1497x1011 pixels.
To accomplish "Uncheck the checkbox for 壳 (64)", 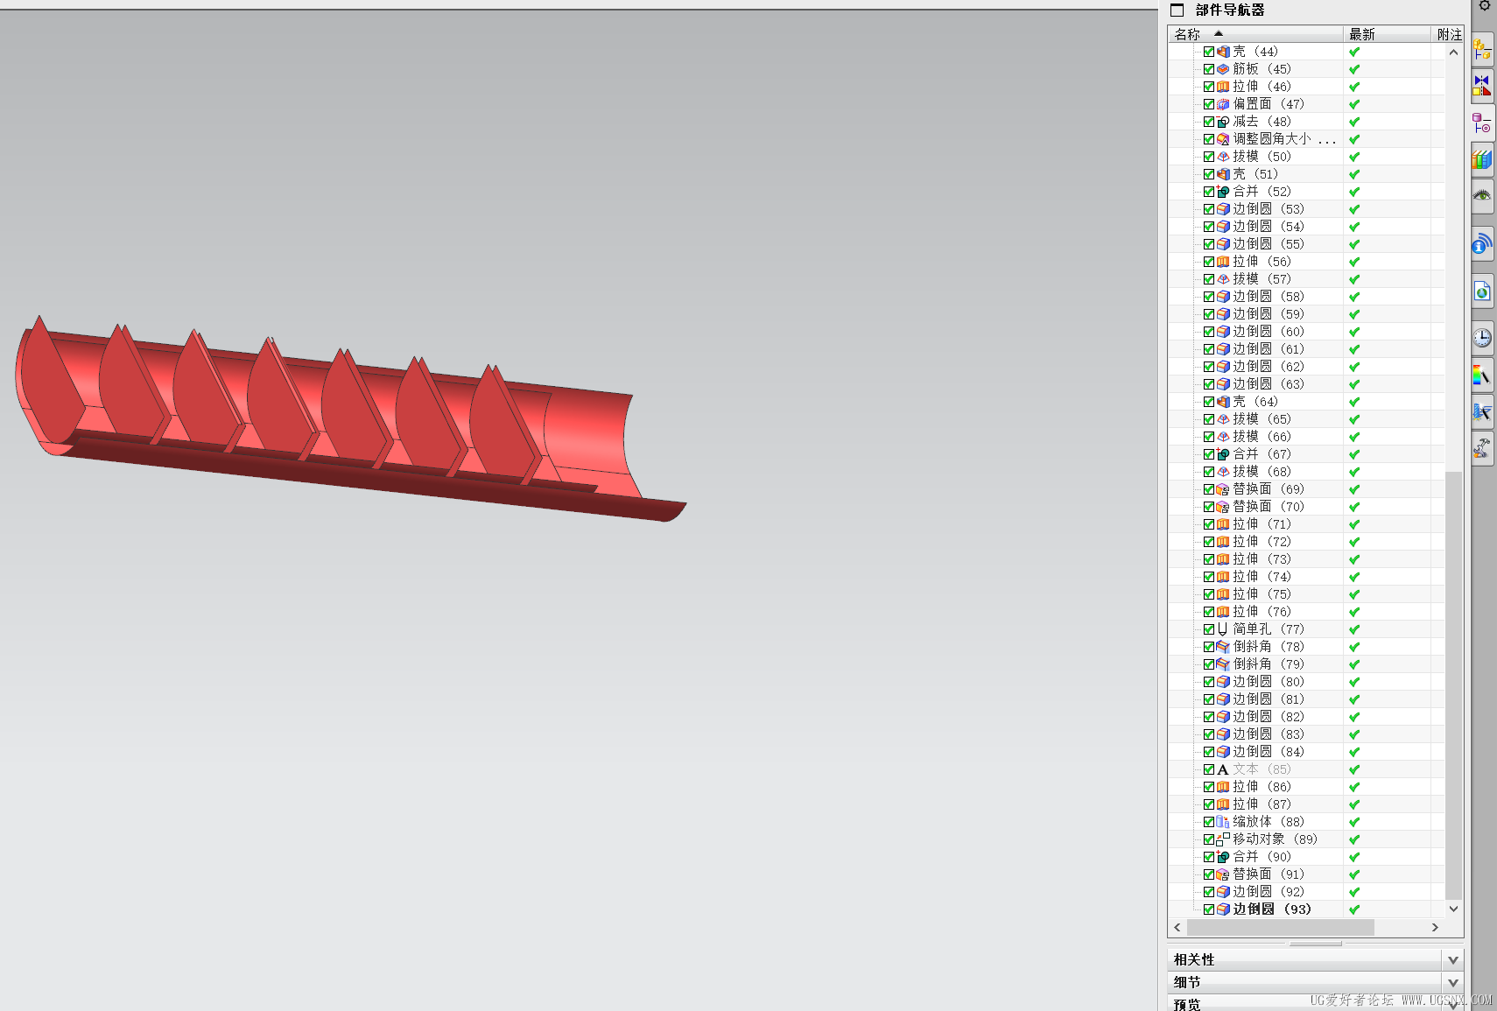I will point(1209,402).
